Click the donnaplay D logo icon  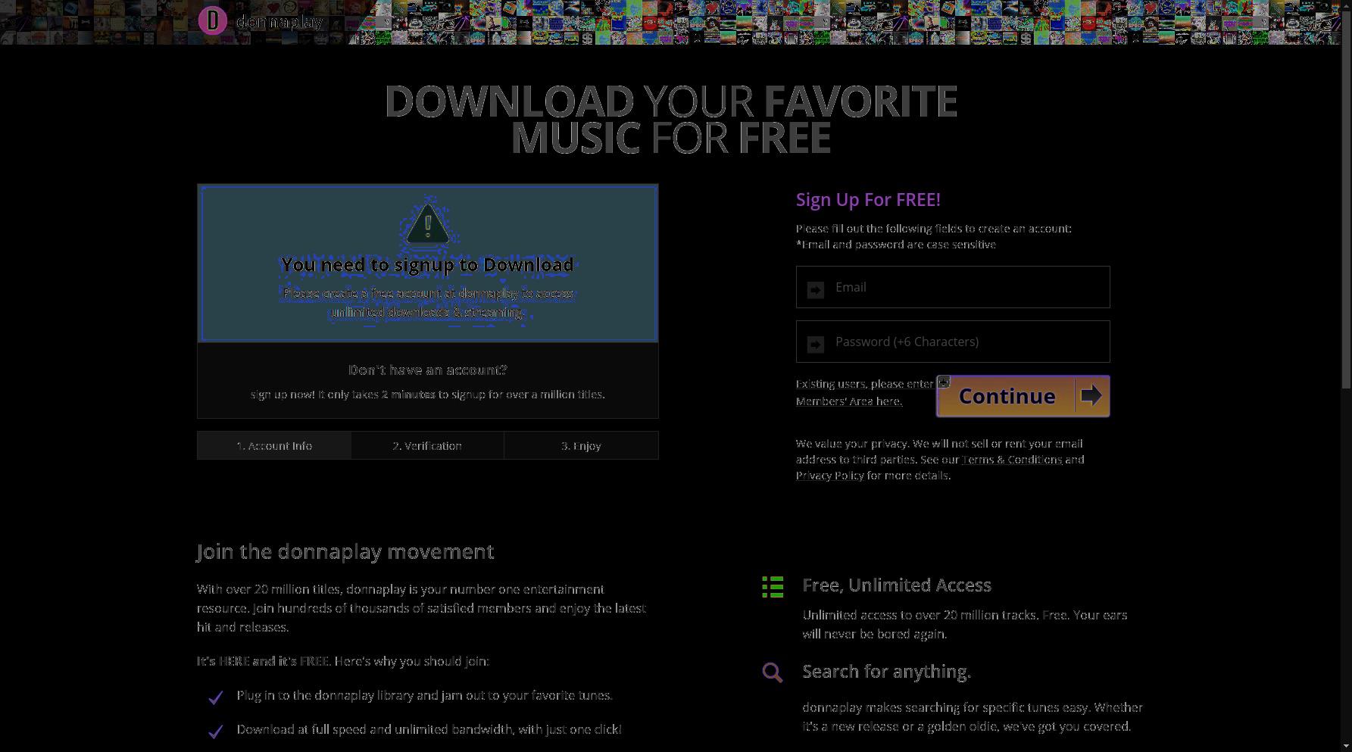point(213,20)
